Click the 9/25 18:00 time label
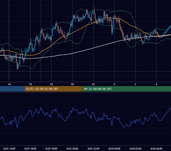The width and height of the screenshot is (171, 151). point(51,148)
